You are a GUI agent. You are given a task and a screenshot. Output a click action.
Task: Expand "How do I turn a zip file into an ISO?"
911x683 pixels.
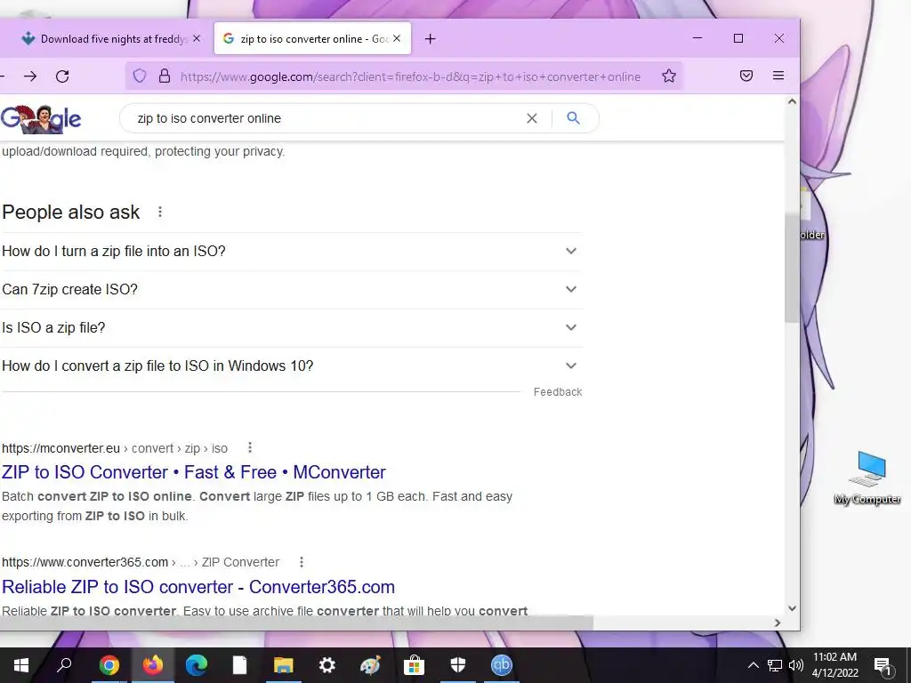(292, 252)
